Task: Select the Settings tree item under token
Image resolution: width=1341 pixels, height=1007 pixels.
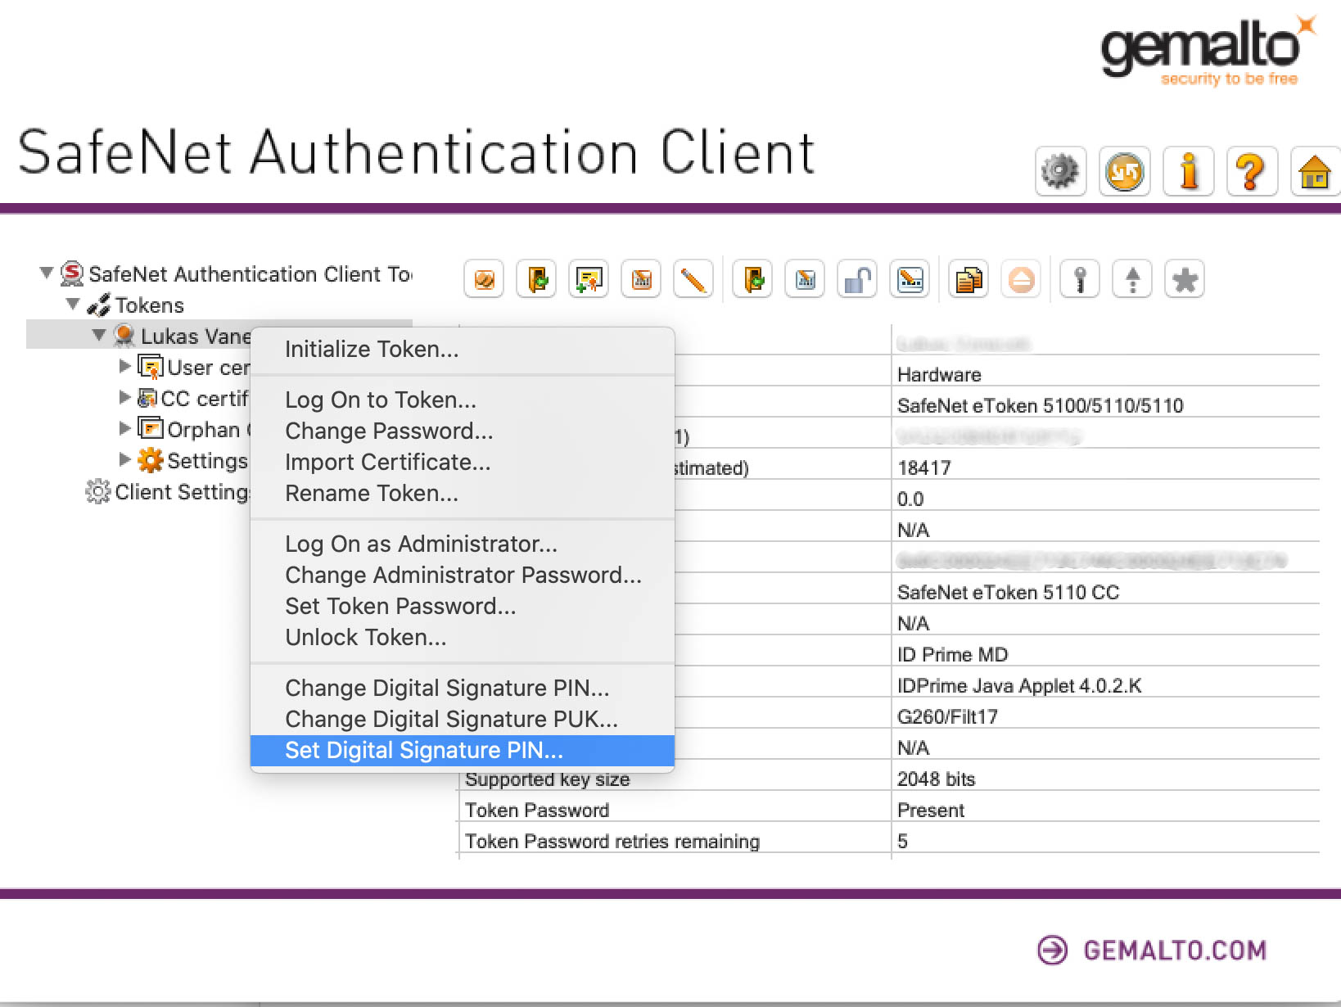Action: (207, 461)
